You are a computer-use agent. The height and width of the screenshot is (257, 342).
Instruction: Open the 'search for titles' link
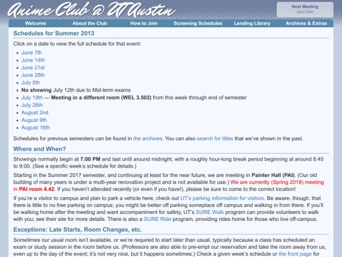point(215,138)
